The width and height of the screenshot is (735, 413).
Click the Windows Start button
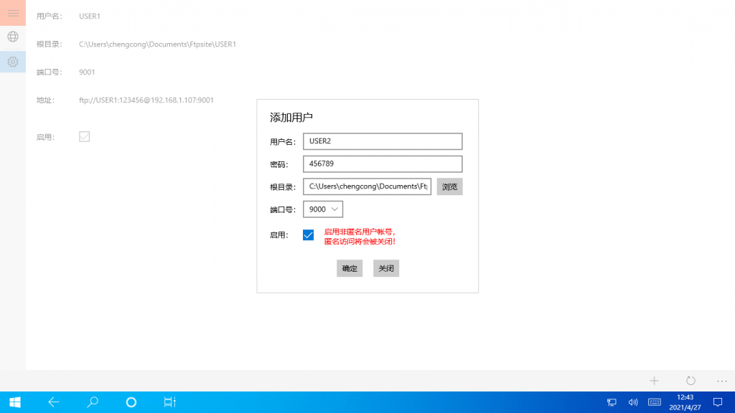pyautogui.click(x=14, y=402)
